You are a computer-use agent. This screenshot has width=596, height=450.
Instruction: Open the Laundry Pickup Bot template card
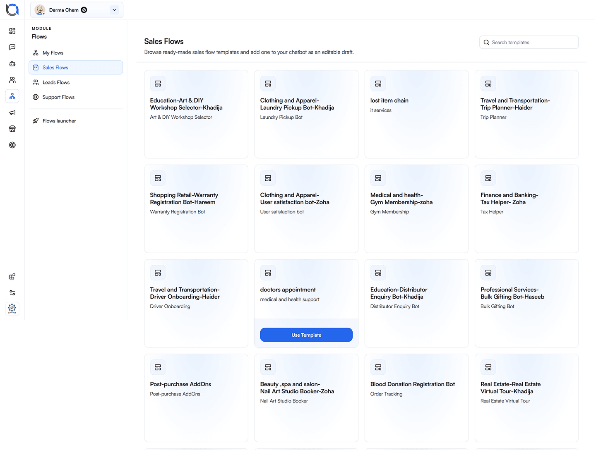306,114
